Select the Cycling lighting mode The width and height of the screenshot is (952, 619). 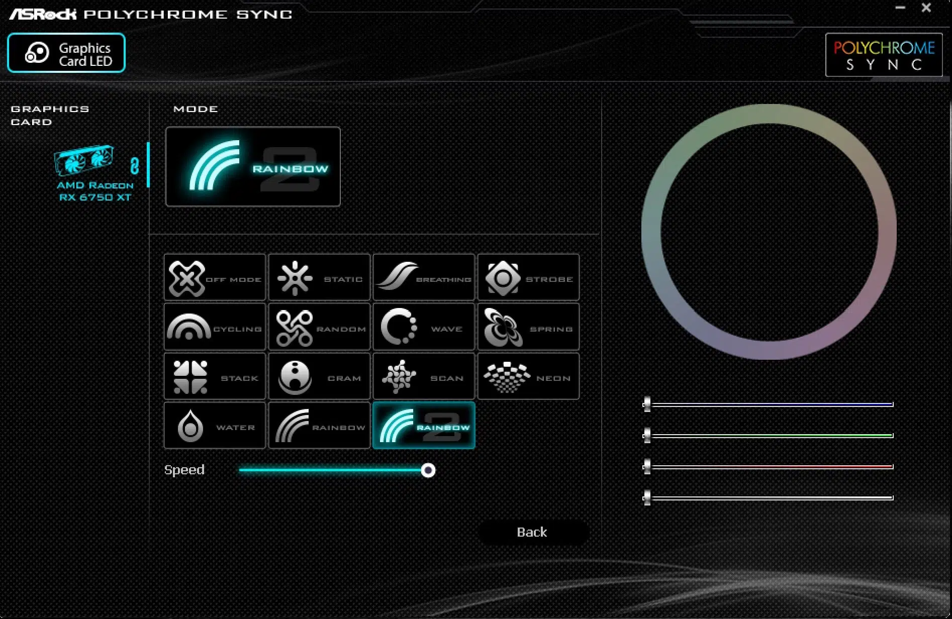(215, 327)
